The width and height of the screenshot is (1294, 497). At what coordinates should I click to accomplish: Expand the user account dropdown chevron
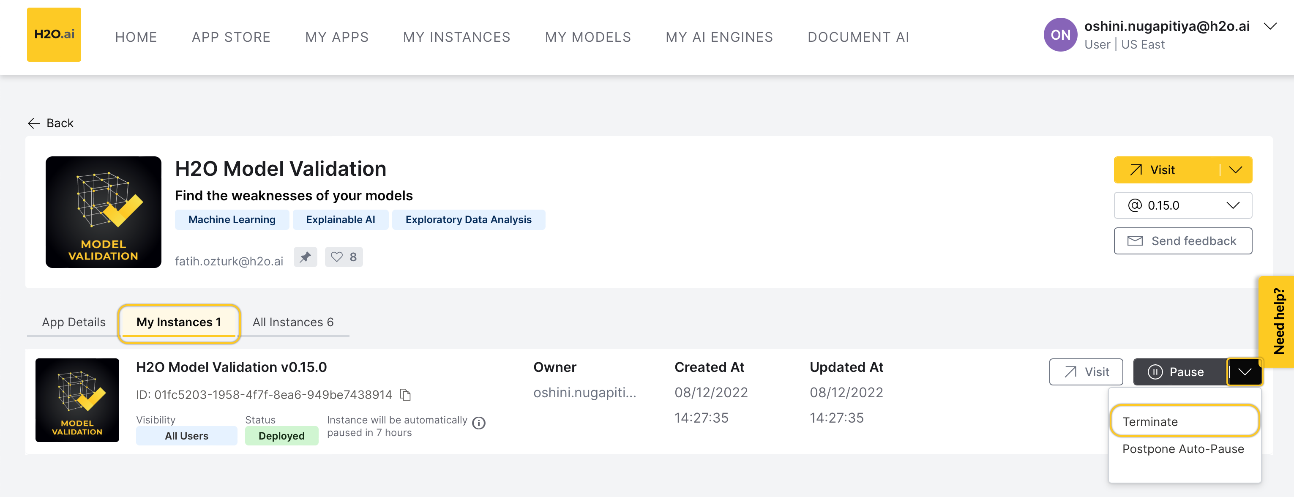coord(1269,27)
